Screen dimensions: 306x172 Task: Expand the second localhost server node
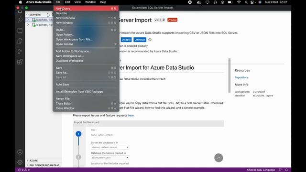(28, 25)
